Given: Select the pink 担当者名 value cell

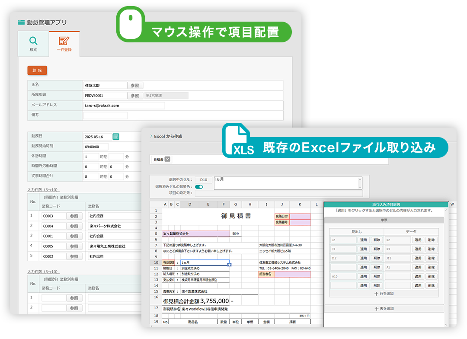Looking at the screenshot, I should [x=292, y=274].
